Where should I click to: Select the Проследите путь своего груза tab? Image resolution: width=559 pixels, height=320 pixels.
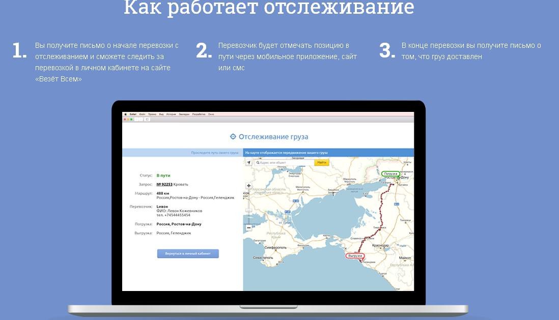coord(214,153)
